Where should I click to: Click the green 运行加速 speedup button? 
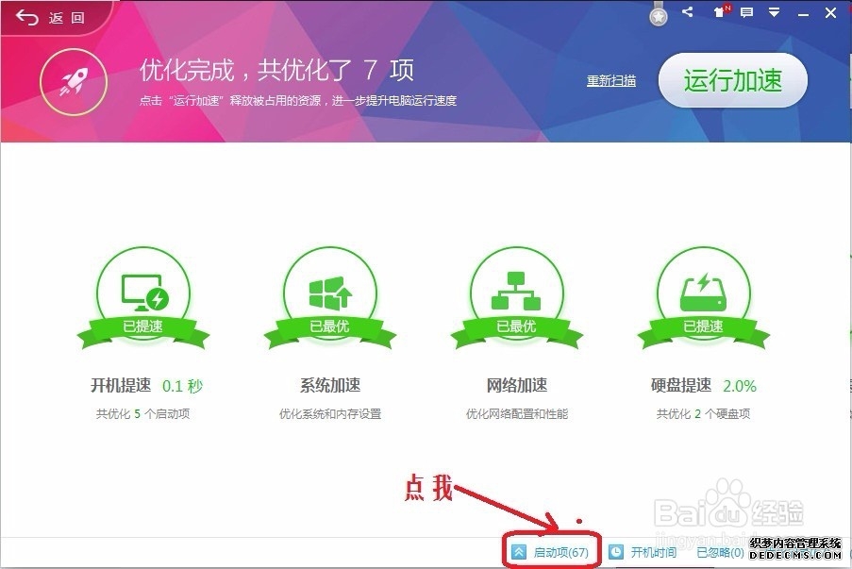tap(732, 79)
